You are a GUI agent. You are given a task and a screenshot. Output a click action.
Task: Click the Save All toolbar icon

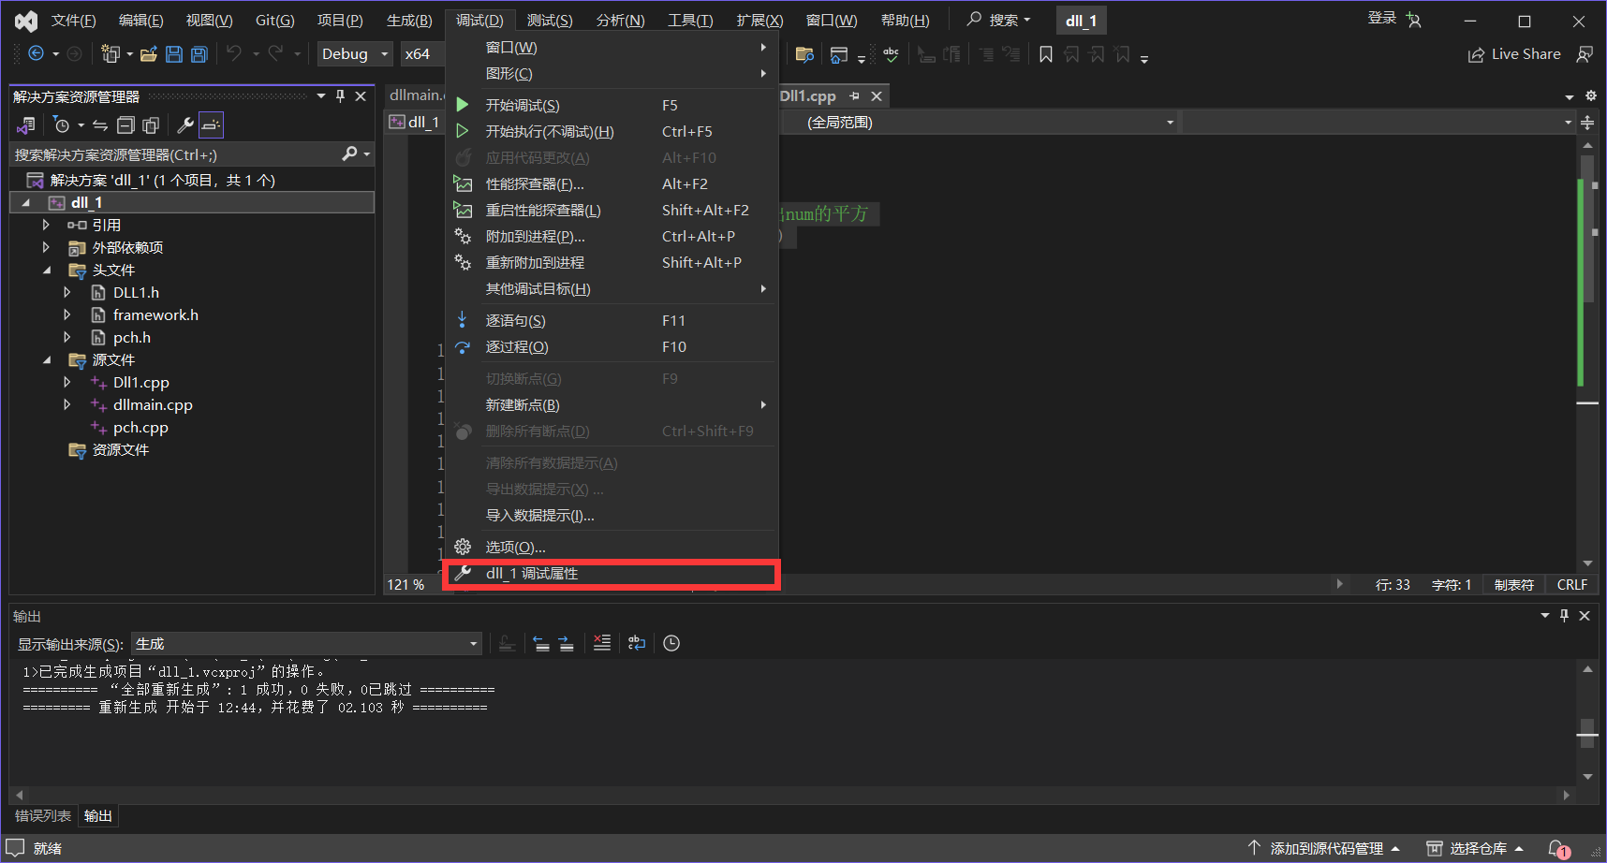pos(199,54)
